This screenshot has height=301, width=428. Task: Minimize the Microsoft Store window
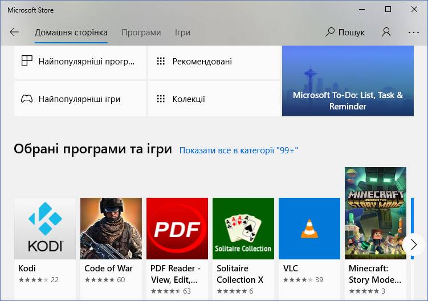click(362, 9)
